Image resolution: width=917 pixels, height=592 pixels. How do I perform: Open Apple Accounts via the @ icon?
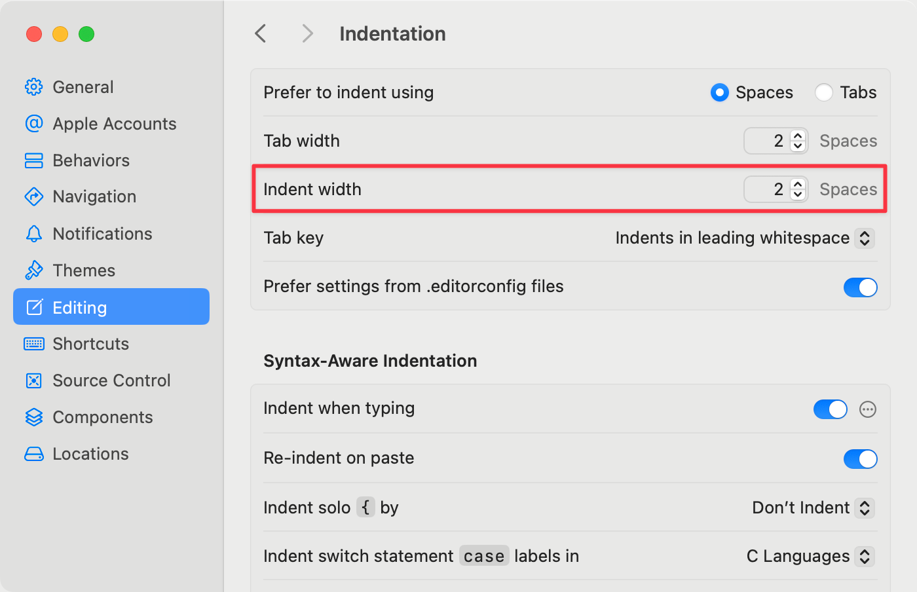(34, 124)
